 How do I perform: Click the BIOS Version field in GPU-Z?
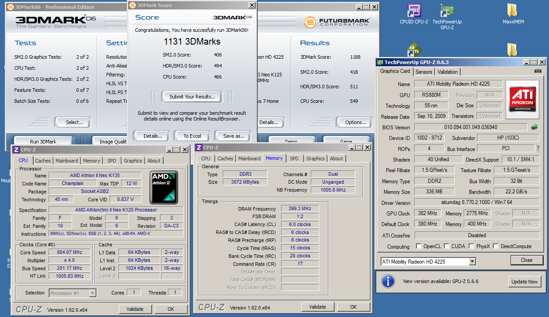point(471,128)
